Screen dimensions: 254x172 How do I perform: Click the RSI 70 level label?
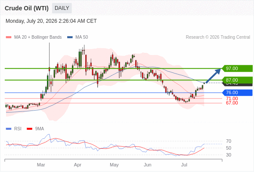pyautogui.click(x=229, y=141)
